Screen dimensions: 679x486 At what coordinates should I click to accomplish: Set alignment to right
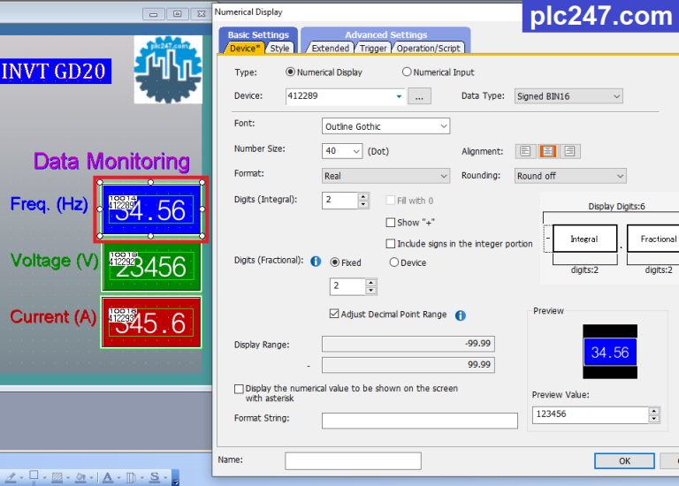tap(569, 151)
